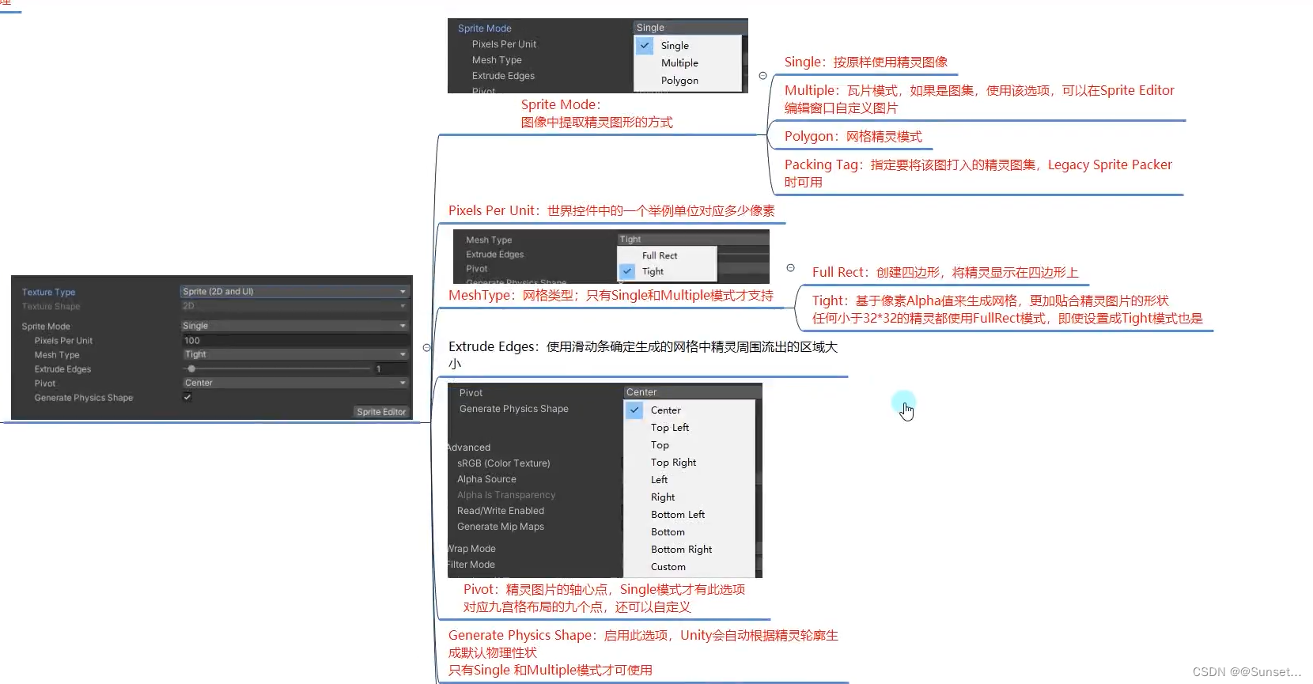The image size is (1313, 684).
Task: Click the 'Polygon：网格精灵模式' node
Action: pos(853,136)
